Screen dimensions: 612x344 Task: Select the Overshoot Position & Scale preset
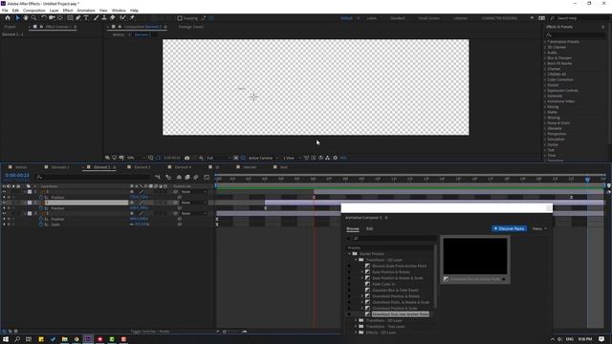pyautogui.click(x=395, y=309)
